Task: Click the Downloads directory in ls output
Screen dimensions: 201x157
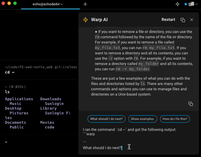Action: pos(51,99)
